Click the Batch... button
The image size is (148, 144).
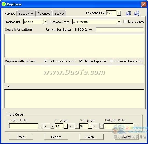tap(91, 137)
